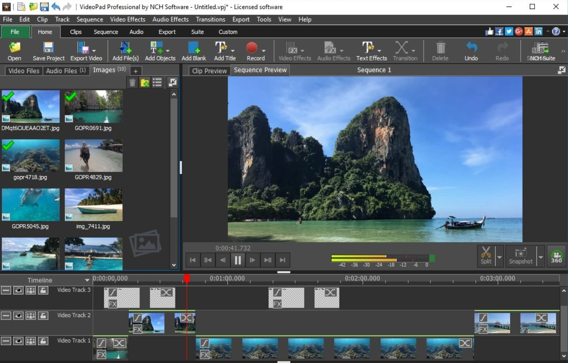Select the GOPR5045.jpg thumbnail
The height and width of the screenshot is (363, 568).
click(x=31, y=205)
